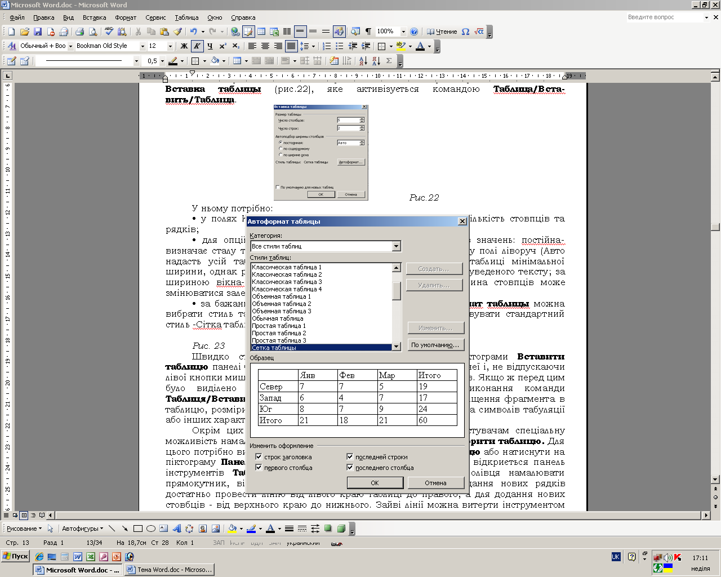
Task: Click the highlight color yellow swatch button
Action: [x=400, y=46]
